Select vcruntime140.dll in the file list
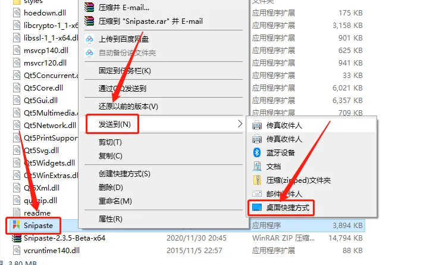The height and width of the screenshot is (265, 436). coord(52,250)
